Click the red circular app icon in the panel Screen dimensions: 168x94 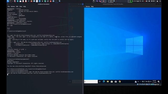[51, 1]
